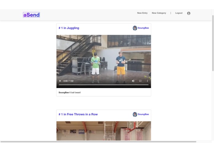Screen dimensions: 214x152
Task: Open more options on the juggling video
Action: [x=147, y=81]
